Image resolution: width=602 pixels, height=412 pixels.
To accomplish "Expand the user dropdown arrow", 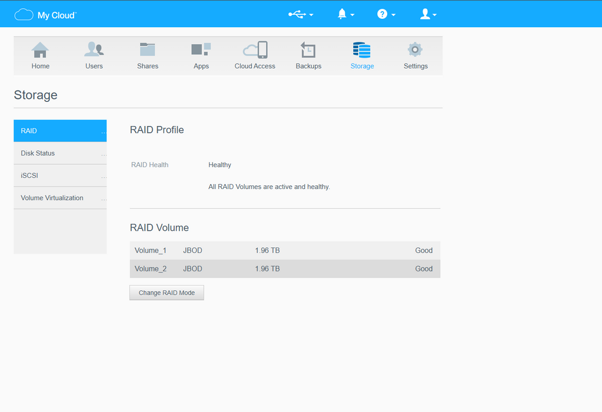I will pos(435,15).
